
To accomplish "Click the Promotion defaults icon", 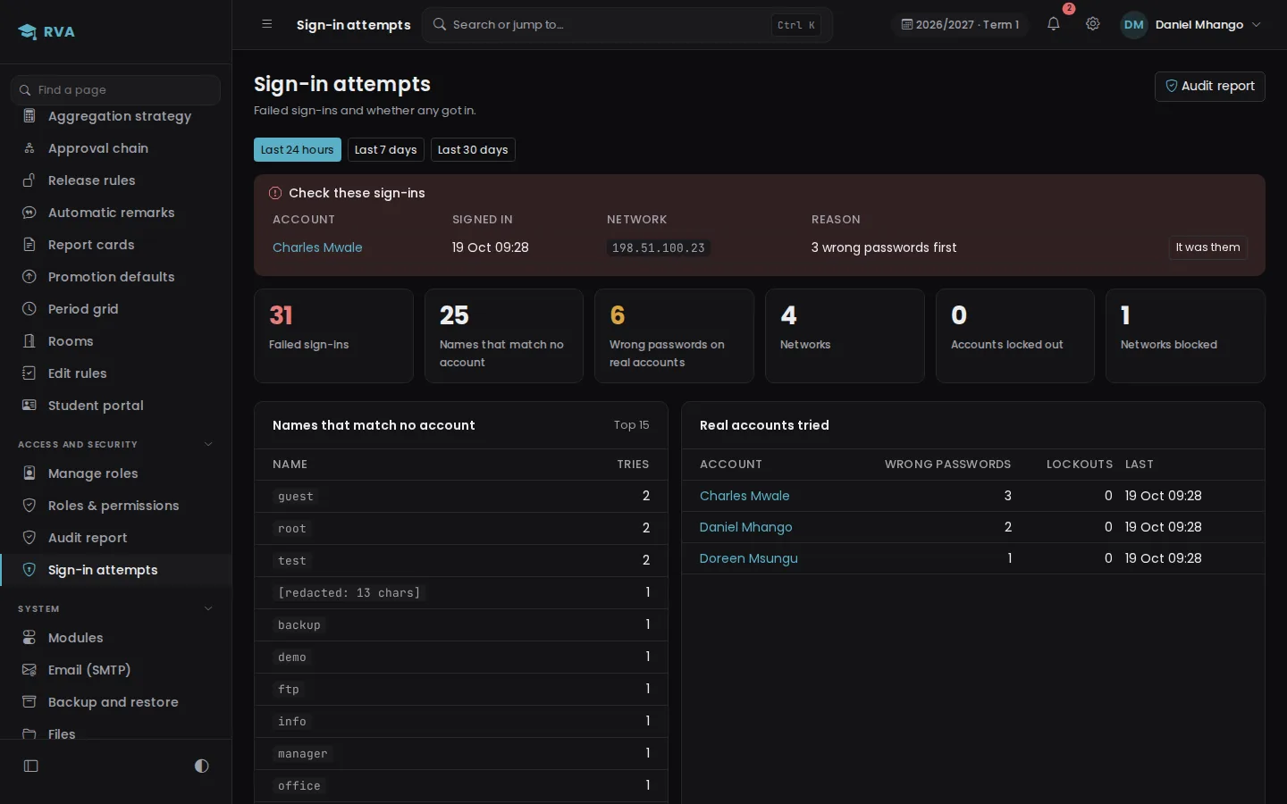I will (29, 277).
